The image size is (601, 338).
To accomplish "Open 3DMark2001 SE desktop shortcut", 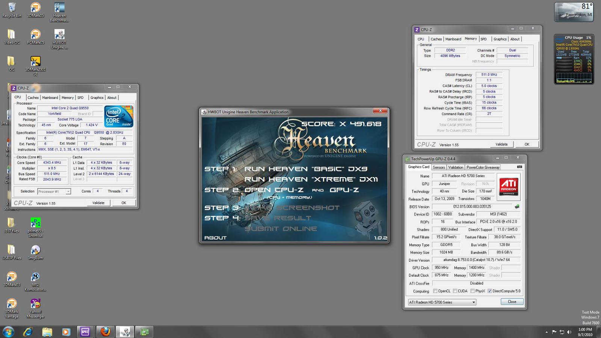I will [x=35, y=66].
